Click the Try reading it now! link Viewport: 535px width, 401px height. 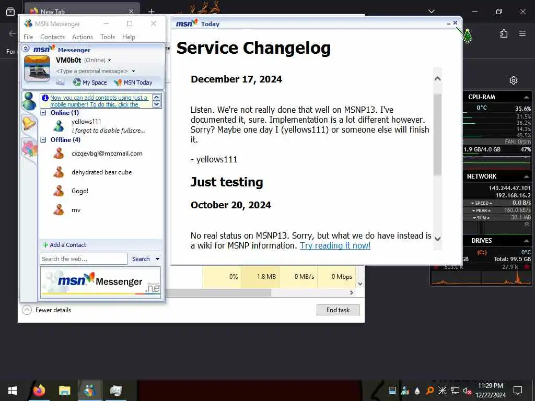point(335,245)
